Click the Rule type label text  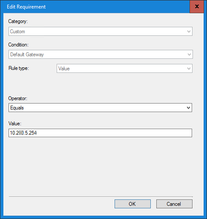click(x=19, y=68)
